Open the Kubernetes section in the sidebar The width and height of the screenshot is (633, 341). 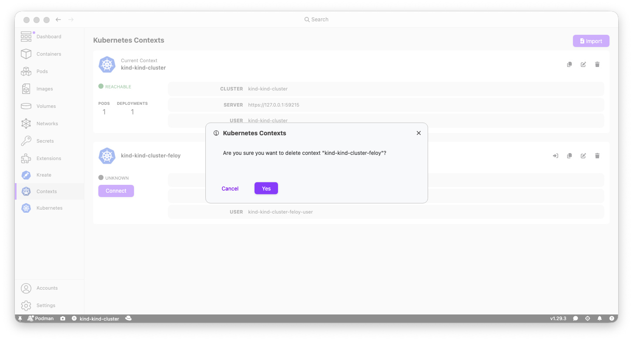click(x=49, y=208)
